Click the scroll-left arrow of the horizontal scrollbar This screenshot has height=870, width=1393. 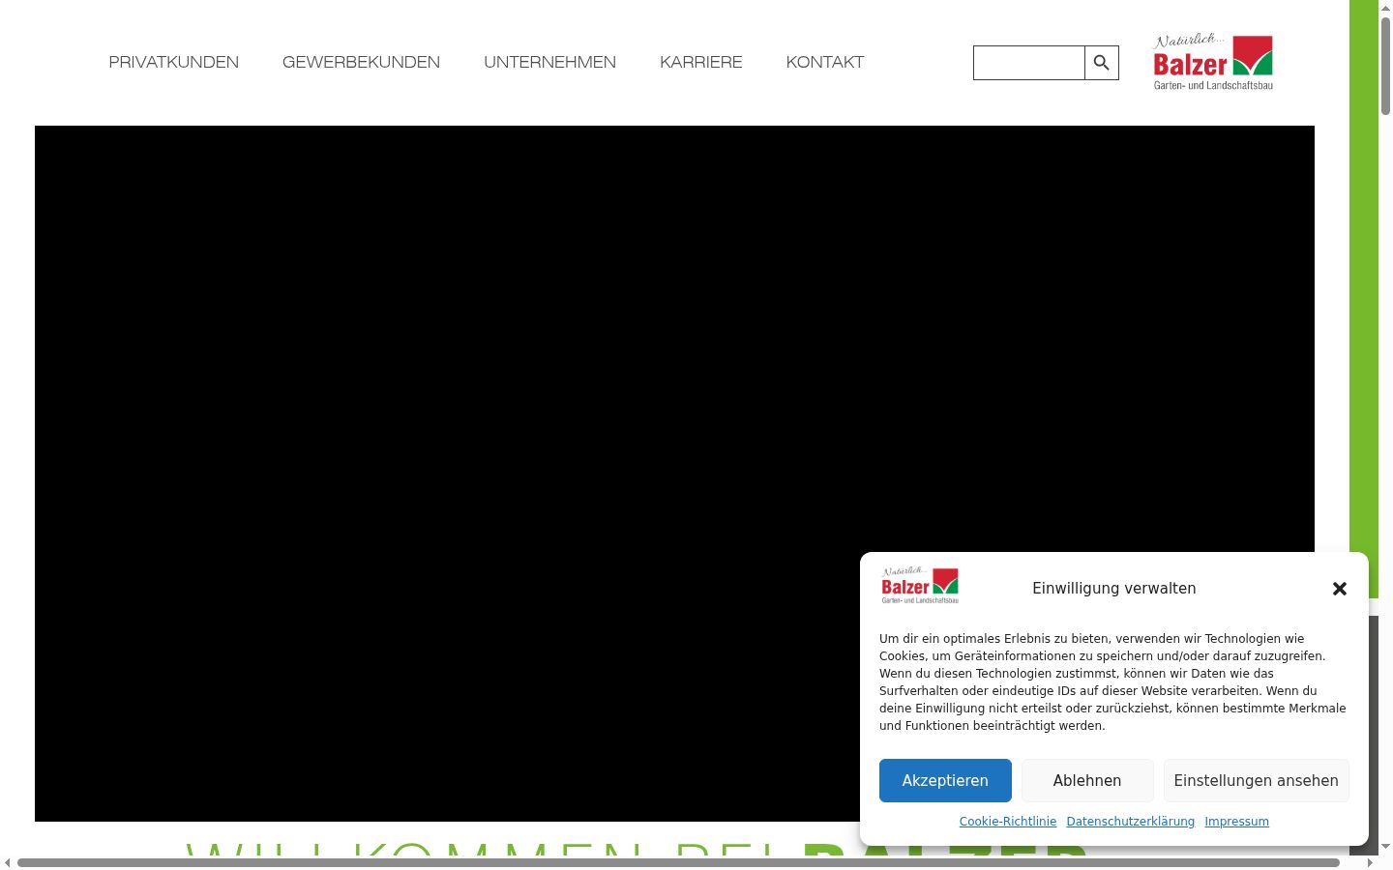(x=8, y=862)
